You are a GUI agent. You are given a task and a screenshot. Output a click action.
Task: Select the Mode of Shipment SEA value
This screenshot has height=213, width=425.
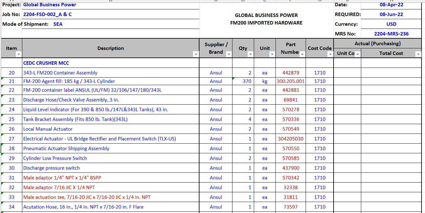point(58,24)
